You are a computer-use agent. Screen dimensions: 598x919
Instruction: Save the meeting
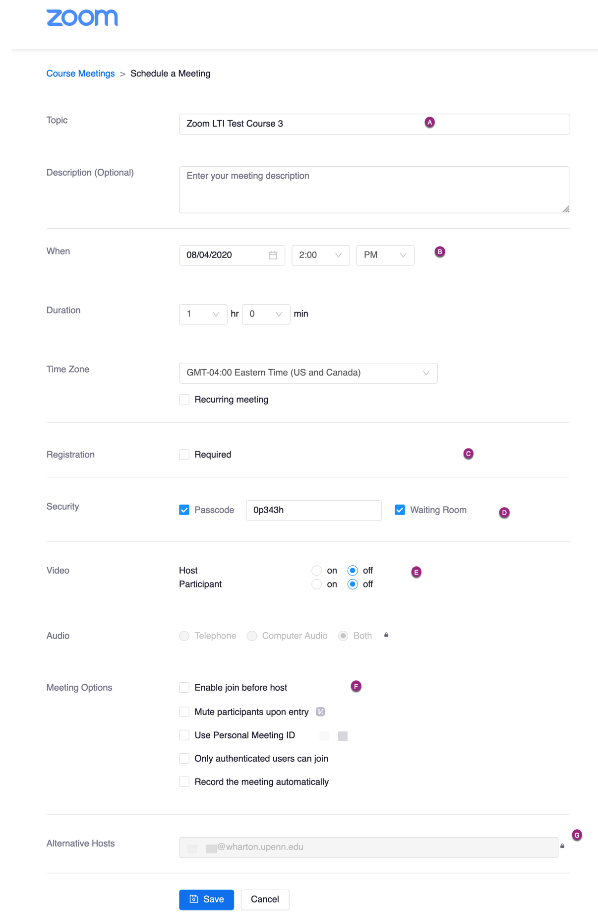click(x=206, y=900)
